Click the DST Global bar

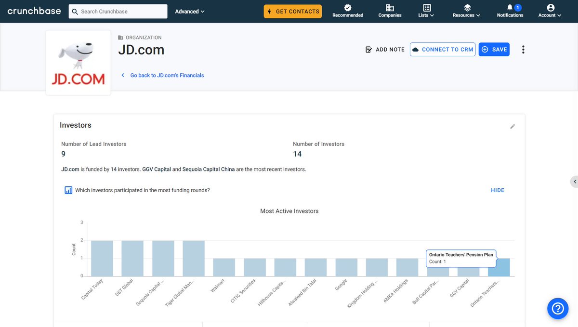tap(132, 258)
